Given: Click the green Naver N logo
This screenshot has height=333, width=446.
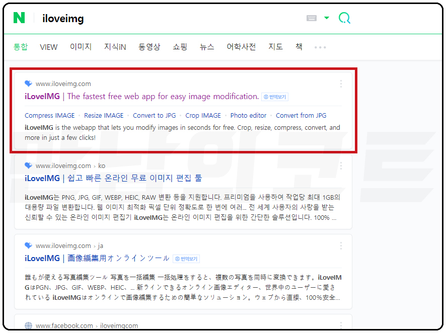Looking at the screenshot, I should (x=19, y=18).
